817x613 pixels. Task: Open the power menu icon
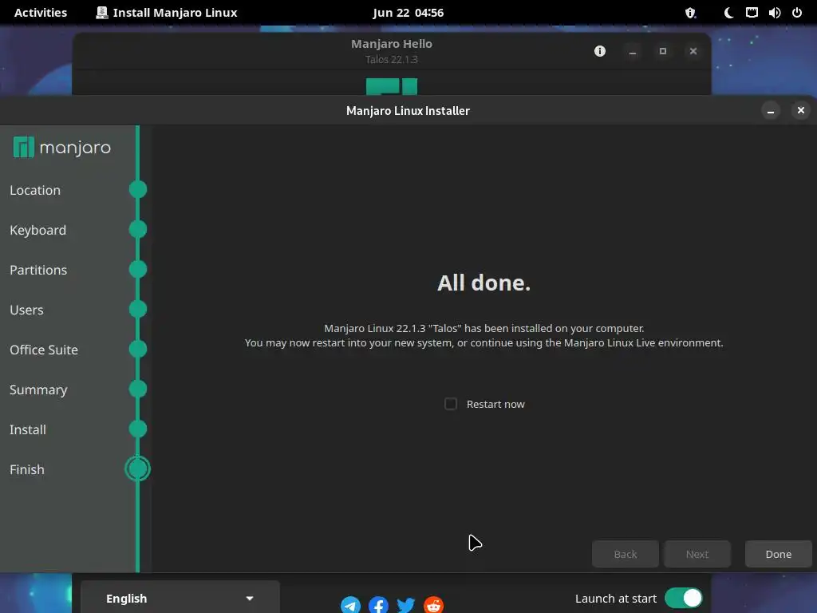[797, 13]
